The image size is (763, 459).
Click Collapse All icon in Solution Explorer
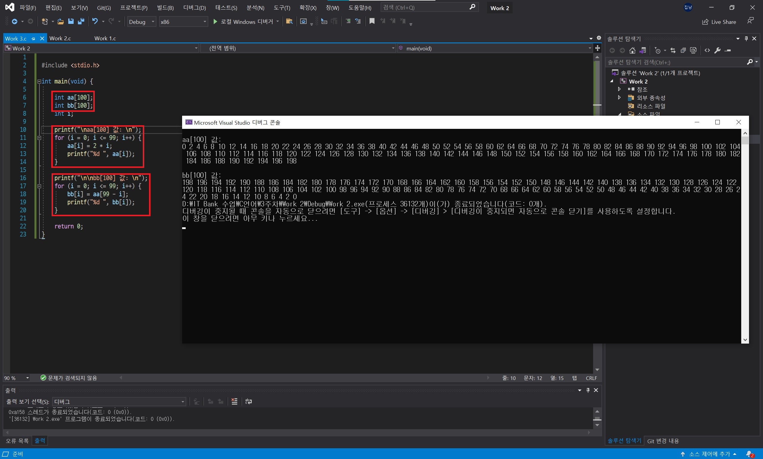coord(683,50)
